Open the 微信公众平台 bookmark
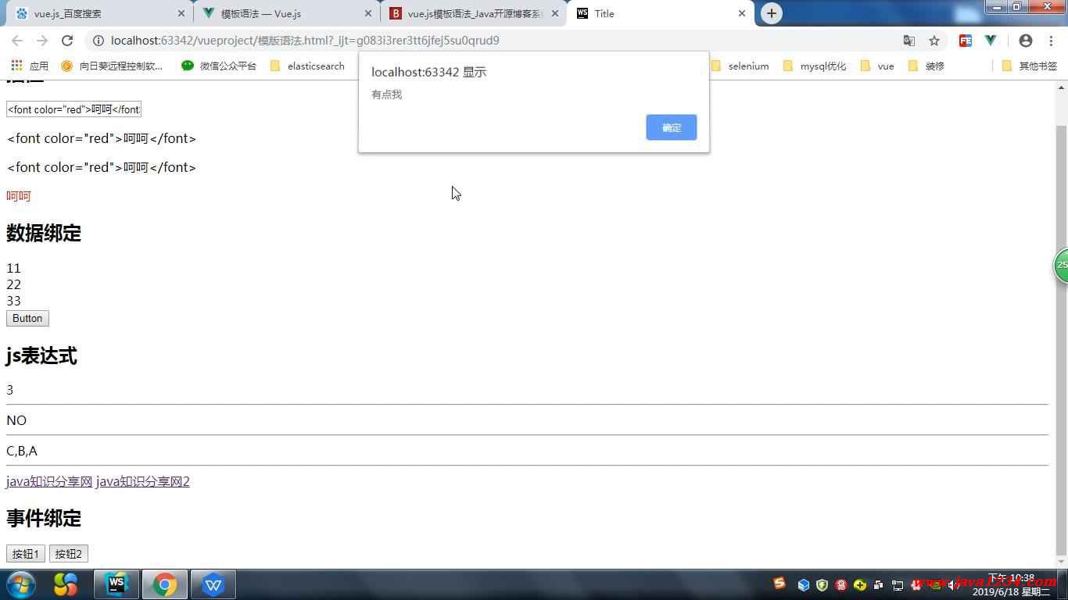Image resolution: width=1068 pixels, height=600 pixels. [219, 66]
